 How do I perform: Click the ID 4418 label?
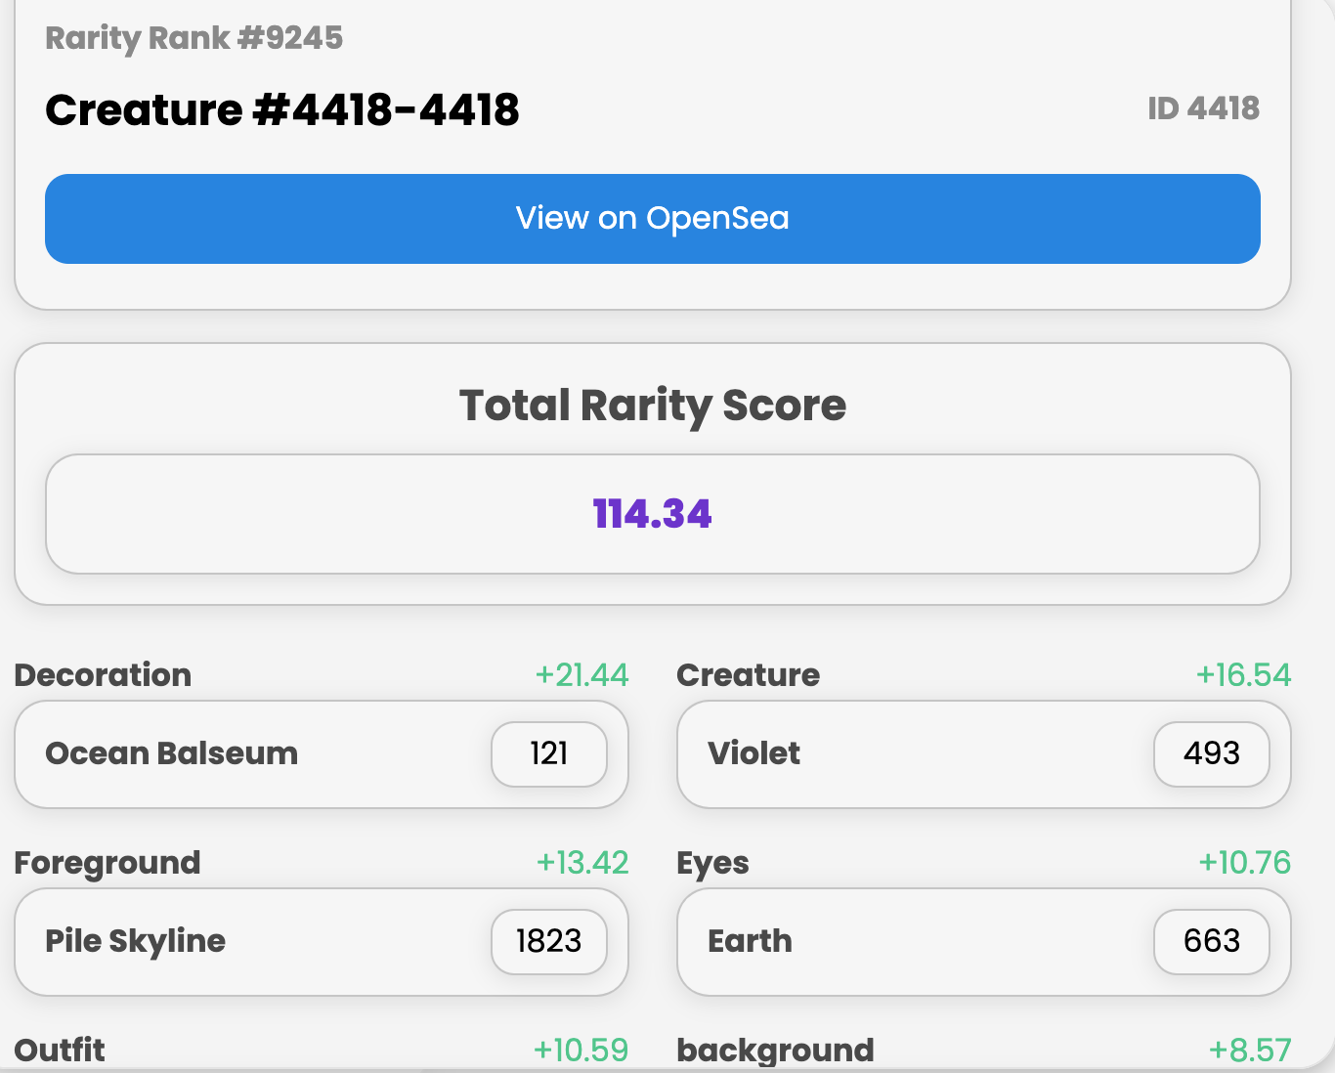[1203, 108]
